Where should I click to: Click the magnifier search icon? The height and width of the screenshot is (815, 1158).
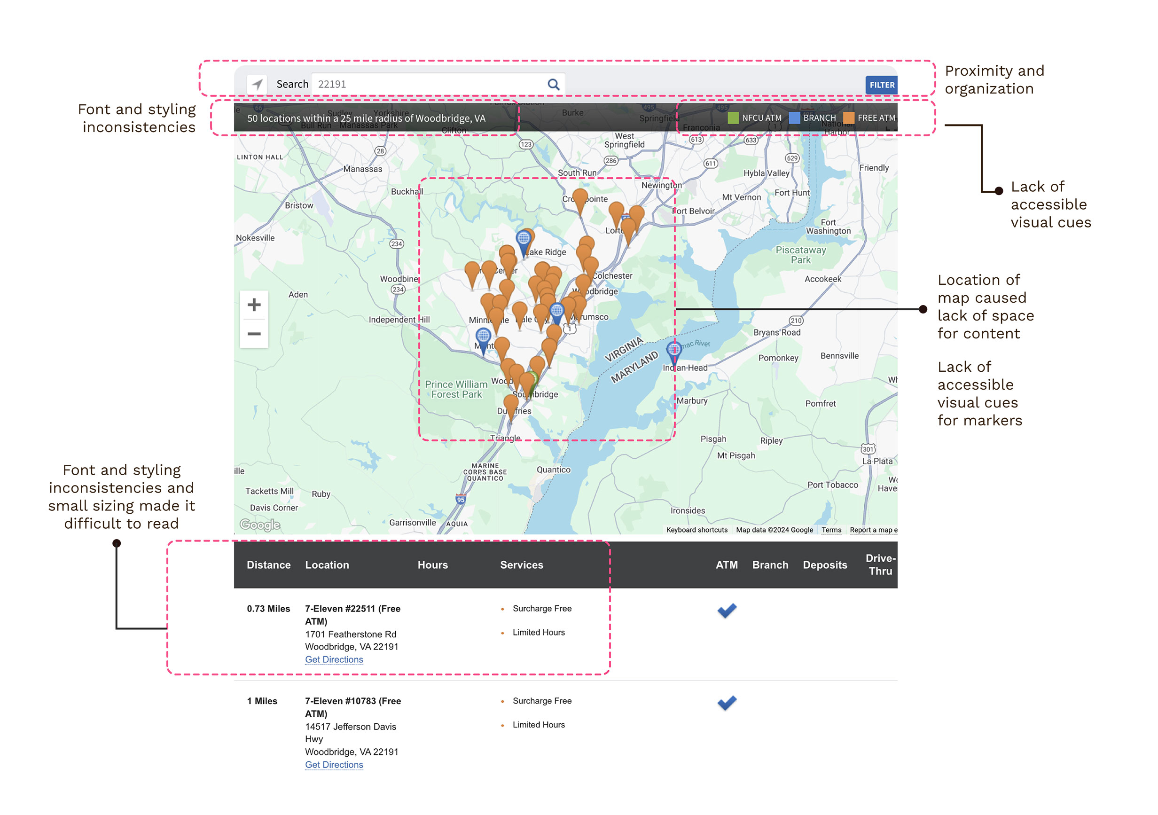(x=553, y=84)
